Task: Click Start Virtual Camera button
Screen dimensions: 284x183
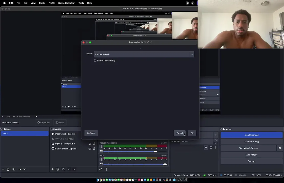Action: (x=248, y=148)
